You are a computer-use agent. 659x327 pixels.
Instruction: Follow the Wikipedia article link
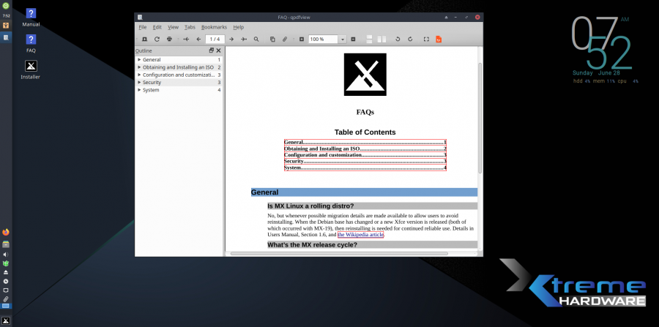360,235
